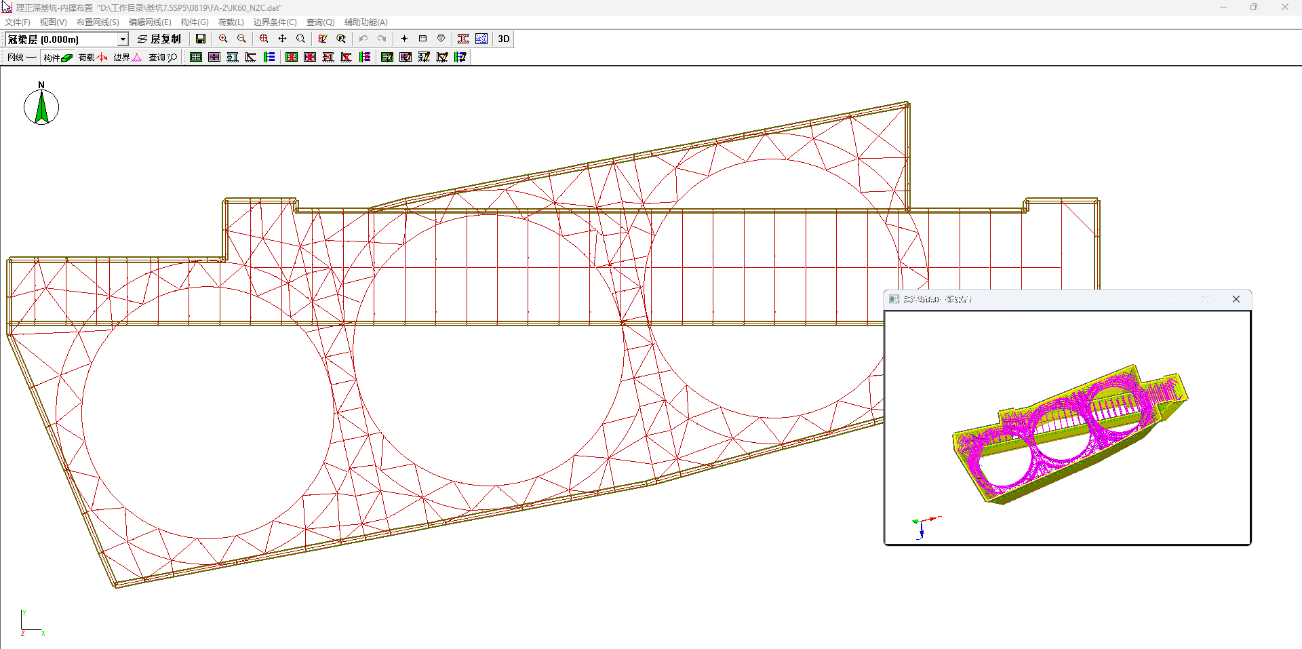Click the 3D view button
1302x649 pixels.
503,39
